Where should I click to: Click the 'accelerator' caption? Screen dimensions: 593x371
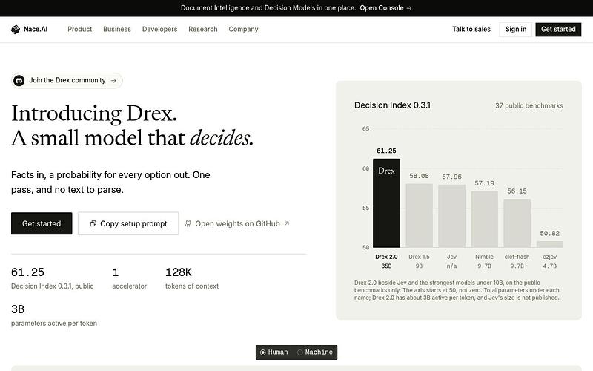point(129,286)
